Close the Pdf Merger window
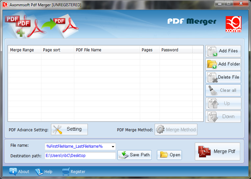The width and height of the screenshot is (251, 179). coord(241,4)
